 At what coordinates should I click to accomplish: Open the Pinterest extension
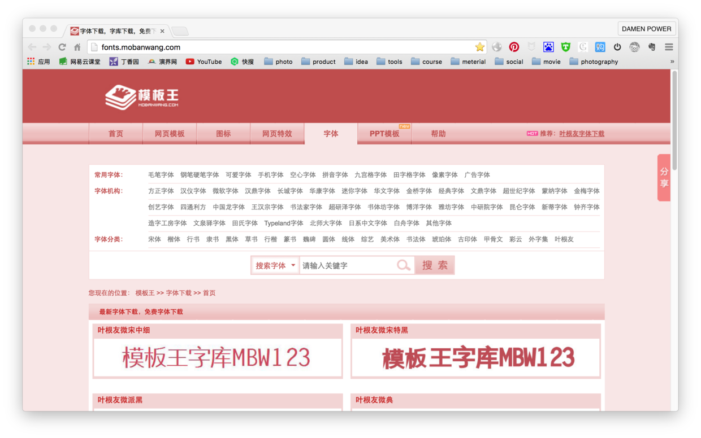[514, 47]
